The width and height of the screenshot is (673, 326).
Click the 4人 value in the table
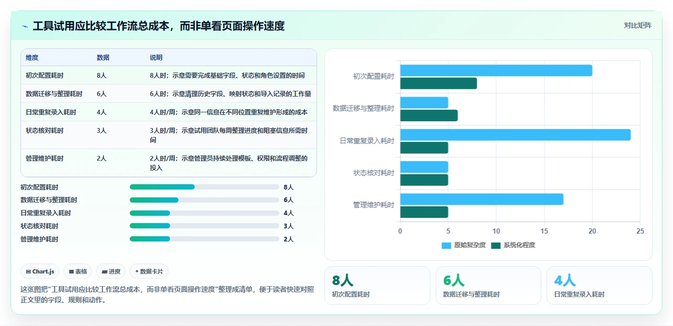[101, 112]
